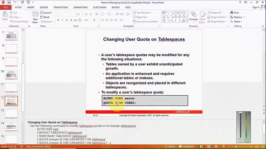Select the Oval shape in the shapes gallery

click(x=180, y=13)
